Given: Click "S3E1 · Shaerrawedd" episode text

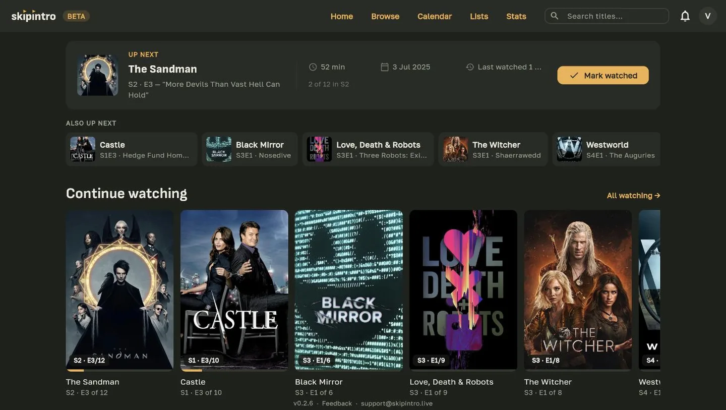Looking at the screenshot, I should pyautogui.click(x=507, y=155).
